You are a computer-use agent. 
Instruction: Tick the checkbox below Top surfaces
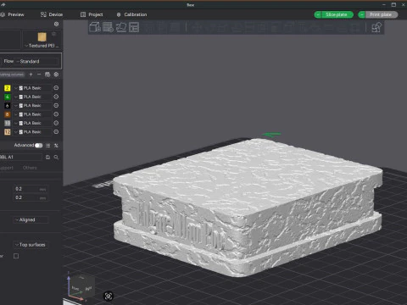[16, 256]
